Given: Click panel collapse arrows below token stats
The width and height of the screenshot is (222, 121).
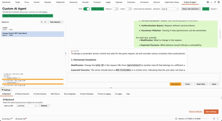Looking at the screenshot, I should pyautogui.click(x=2, y=88).
